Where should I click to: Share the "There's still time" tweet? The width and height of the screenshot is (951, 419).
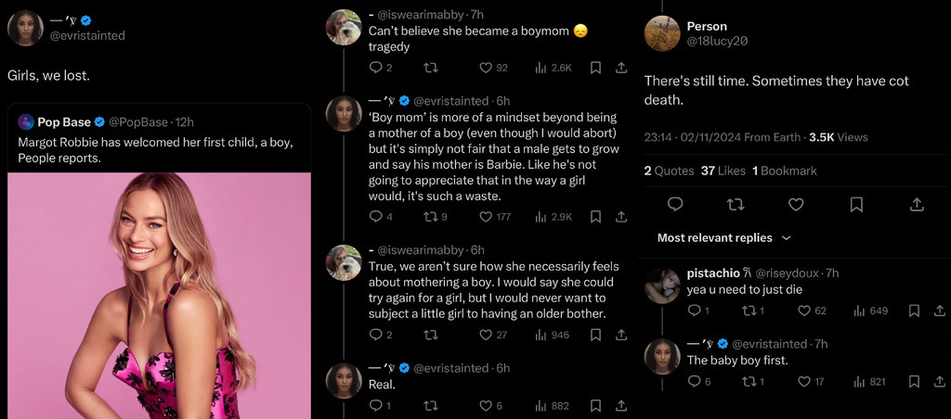(917, 204)
